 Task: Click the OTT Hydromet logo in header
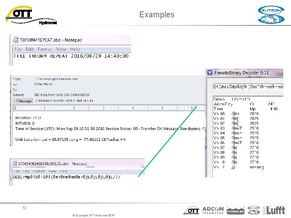click(32, 16)
